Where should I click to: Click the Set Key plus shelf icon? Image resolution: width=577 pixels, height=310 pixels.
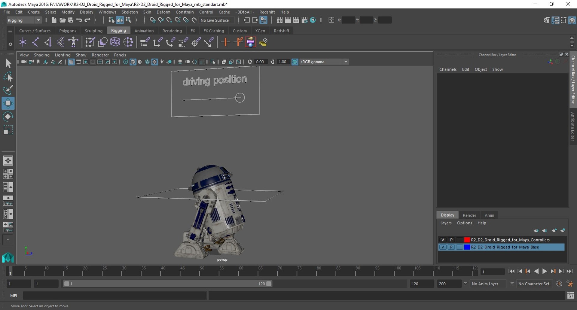[225, 42]
